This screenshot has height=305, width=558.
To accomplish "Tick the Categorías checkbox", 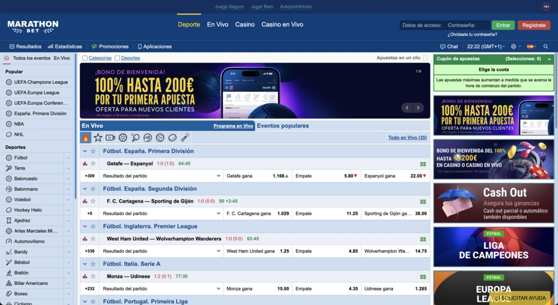I will (x=84, y=58).
